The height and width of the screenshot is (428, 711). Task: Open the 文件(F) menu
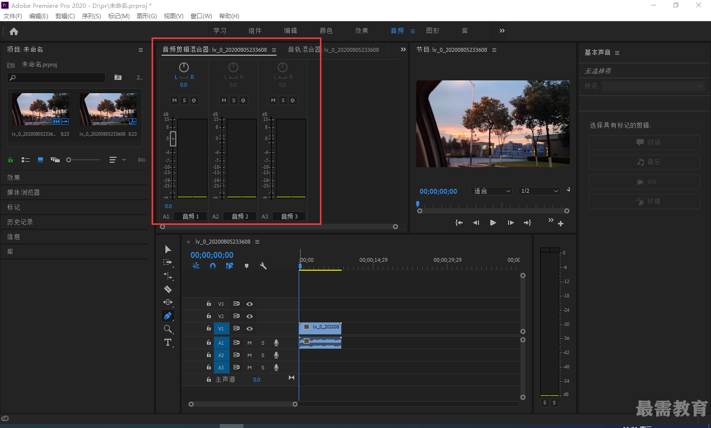13,16
